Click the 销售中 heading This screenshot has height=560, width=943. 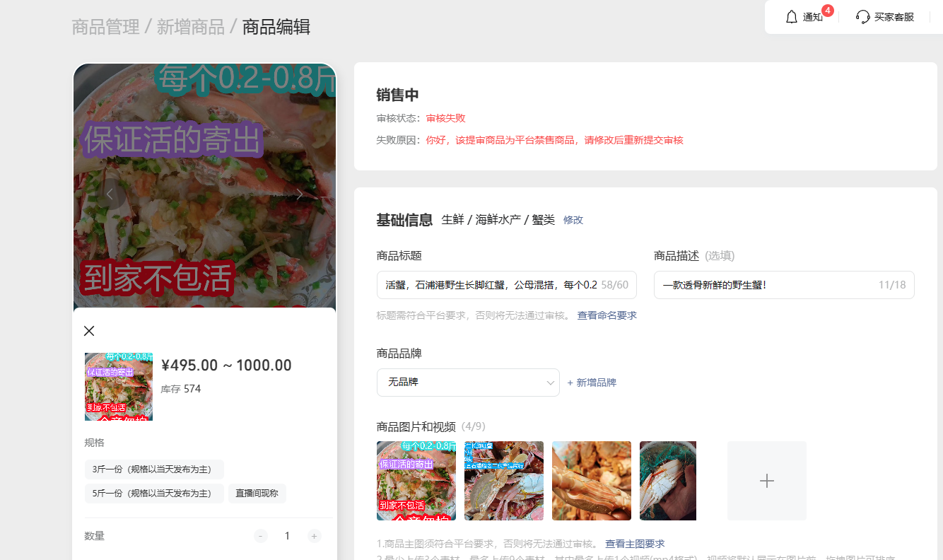tap(398, 95)
